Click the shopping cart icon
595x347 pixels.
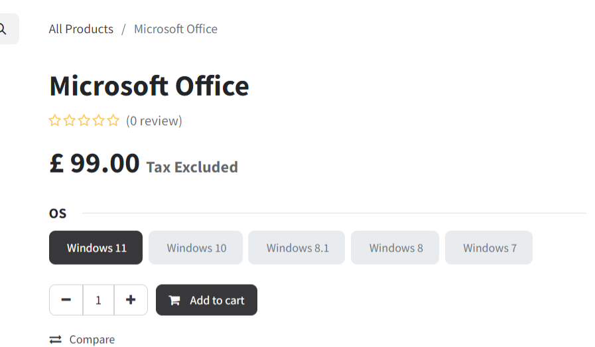(x=174, y=301)
